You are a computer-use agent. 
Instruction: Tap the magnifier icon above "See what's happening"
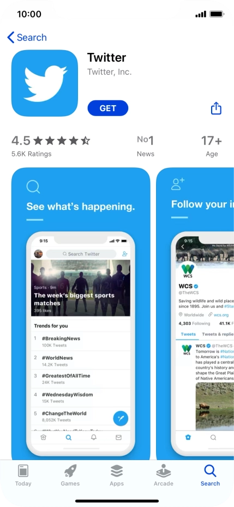click(33, 187)
